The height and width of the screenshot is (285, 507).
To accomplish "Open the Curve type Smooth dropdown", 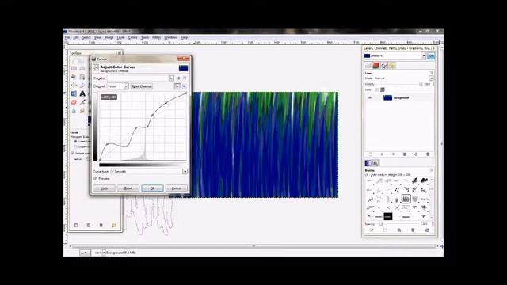I will (x=185, y=171).
